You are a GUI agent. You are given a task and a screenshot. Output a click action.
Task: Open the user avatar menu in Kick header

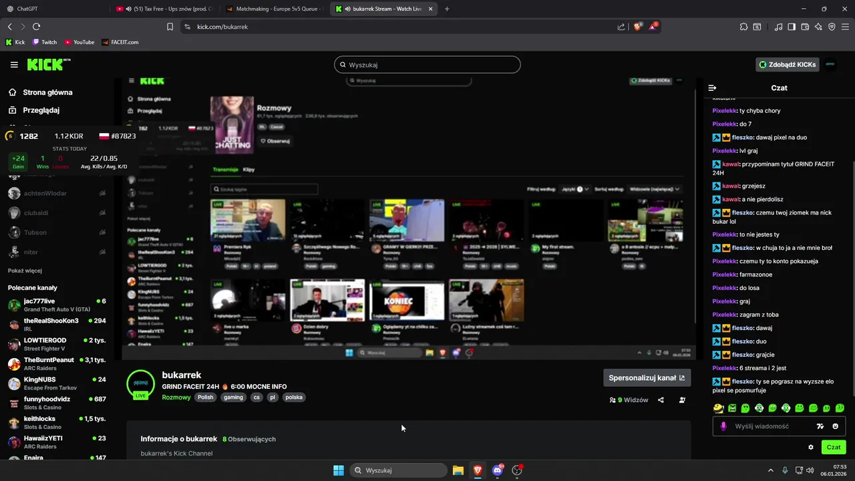[830, 65]
